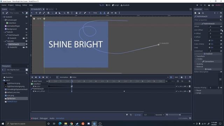Open the Seconds time unit dropdown
Image resolution: width=224 pixels, height=126 pixels.
[x=160, y=115]
